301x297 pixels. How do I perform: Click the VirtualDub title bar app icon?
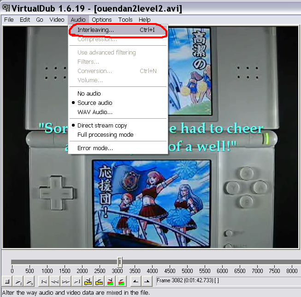coord(6,8)
